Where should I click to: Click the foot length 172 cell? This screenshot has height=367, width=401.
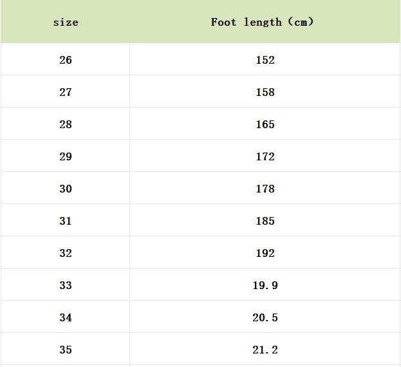coord(265,156)
